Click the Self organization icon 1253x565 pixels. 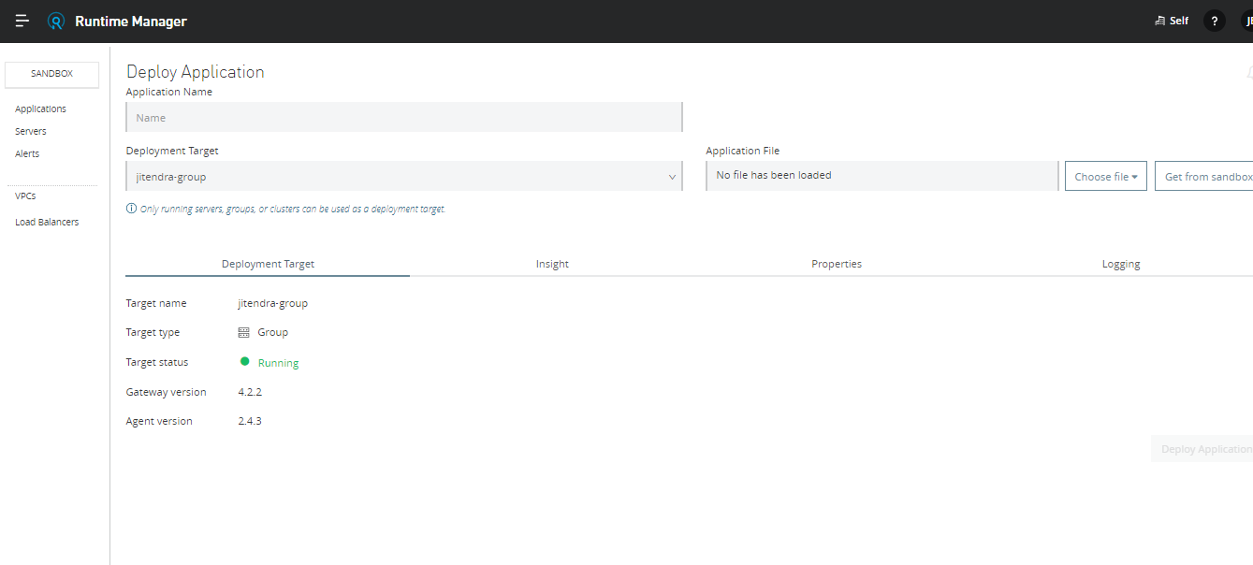click(x=1160, y=21)
